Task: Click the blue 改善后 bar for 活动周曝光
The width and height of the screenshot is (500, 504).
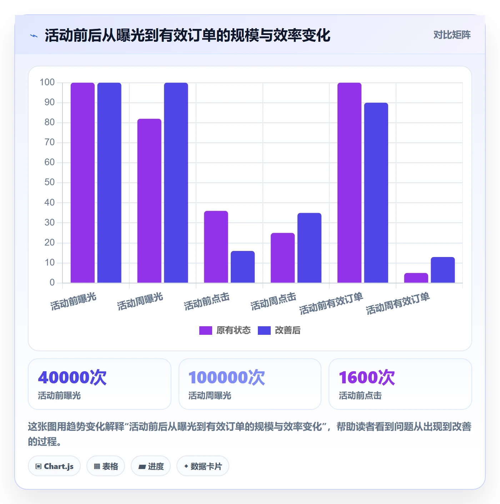Action: (x=176, y=183)
